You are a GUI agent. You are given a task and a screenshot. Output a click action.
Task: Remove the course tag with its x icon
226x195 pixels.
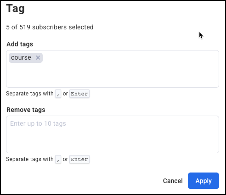click(x=38, y=58)
